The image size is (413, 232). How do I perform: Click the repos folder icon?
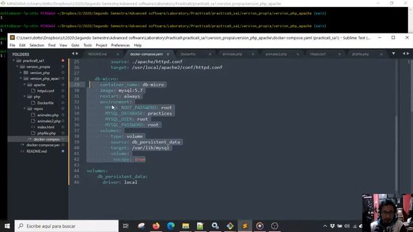tap(30, 109)
